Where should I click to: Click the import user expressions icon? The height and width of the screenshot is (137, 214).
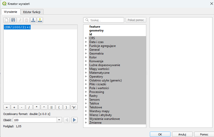tap(33, 20)
